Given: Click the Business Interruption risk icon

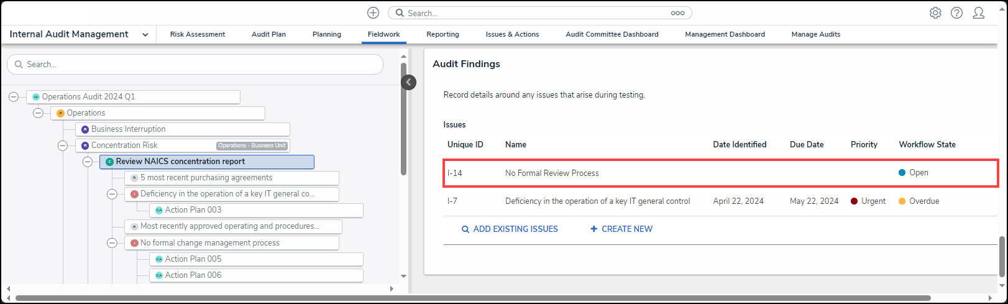Looking at the screenshot, I should 85,129.
